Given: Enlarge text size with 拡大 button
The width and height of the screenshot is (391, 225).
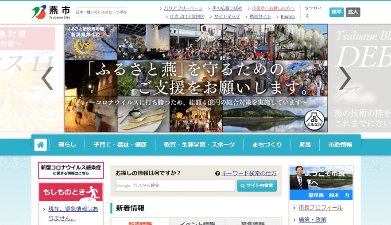Looking at the screenshot, I should point(353,12).
